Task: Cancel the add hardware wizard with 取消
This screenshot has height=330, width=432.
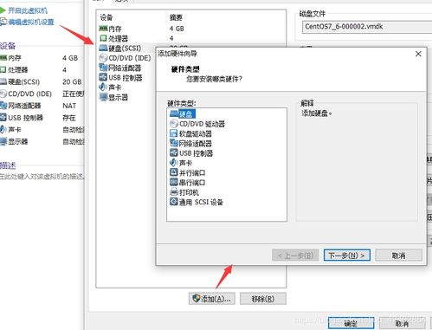Action: pyautogui.click(x=398, y=256)
